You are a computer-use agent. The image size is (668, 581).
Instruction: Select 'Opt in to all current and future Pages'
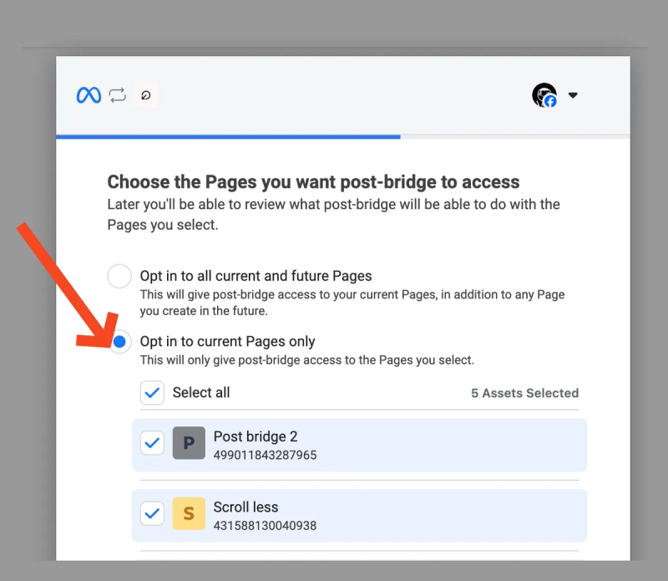click(x=119, y=276)
